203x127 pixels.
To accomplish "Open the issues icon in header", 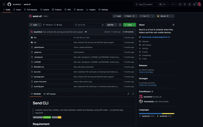I will [x=180, y=4].
